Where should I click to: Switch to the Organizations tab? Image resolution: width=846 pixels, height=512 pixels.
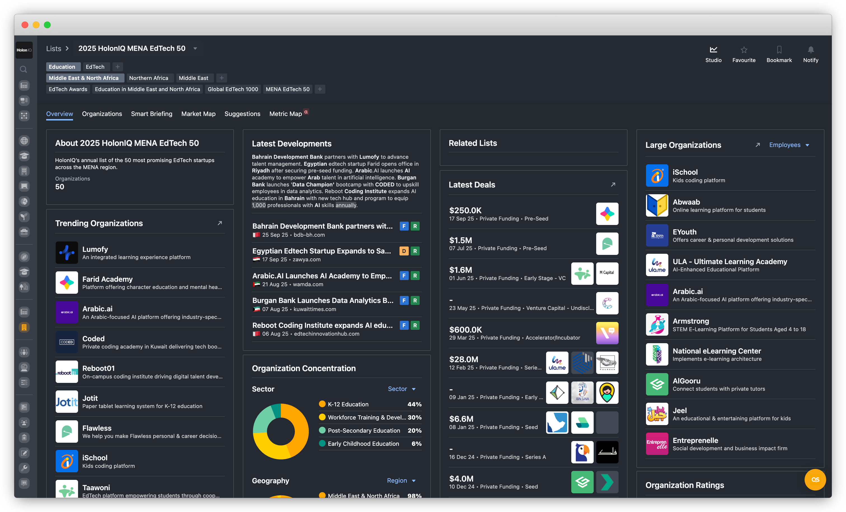[x=102, y=114]
